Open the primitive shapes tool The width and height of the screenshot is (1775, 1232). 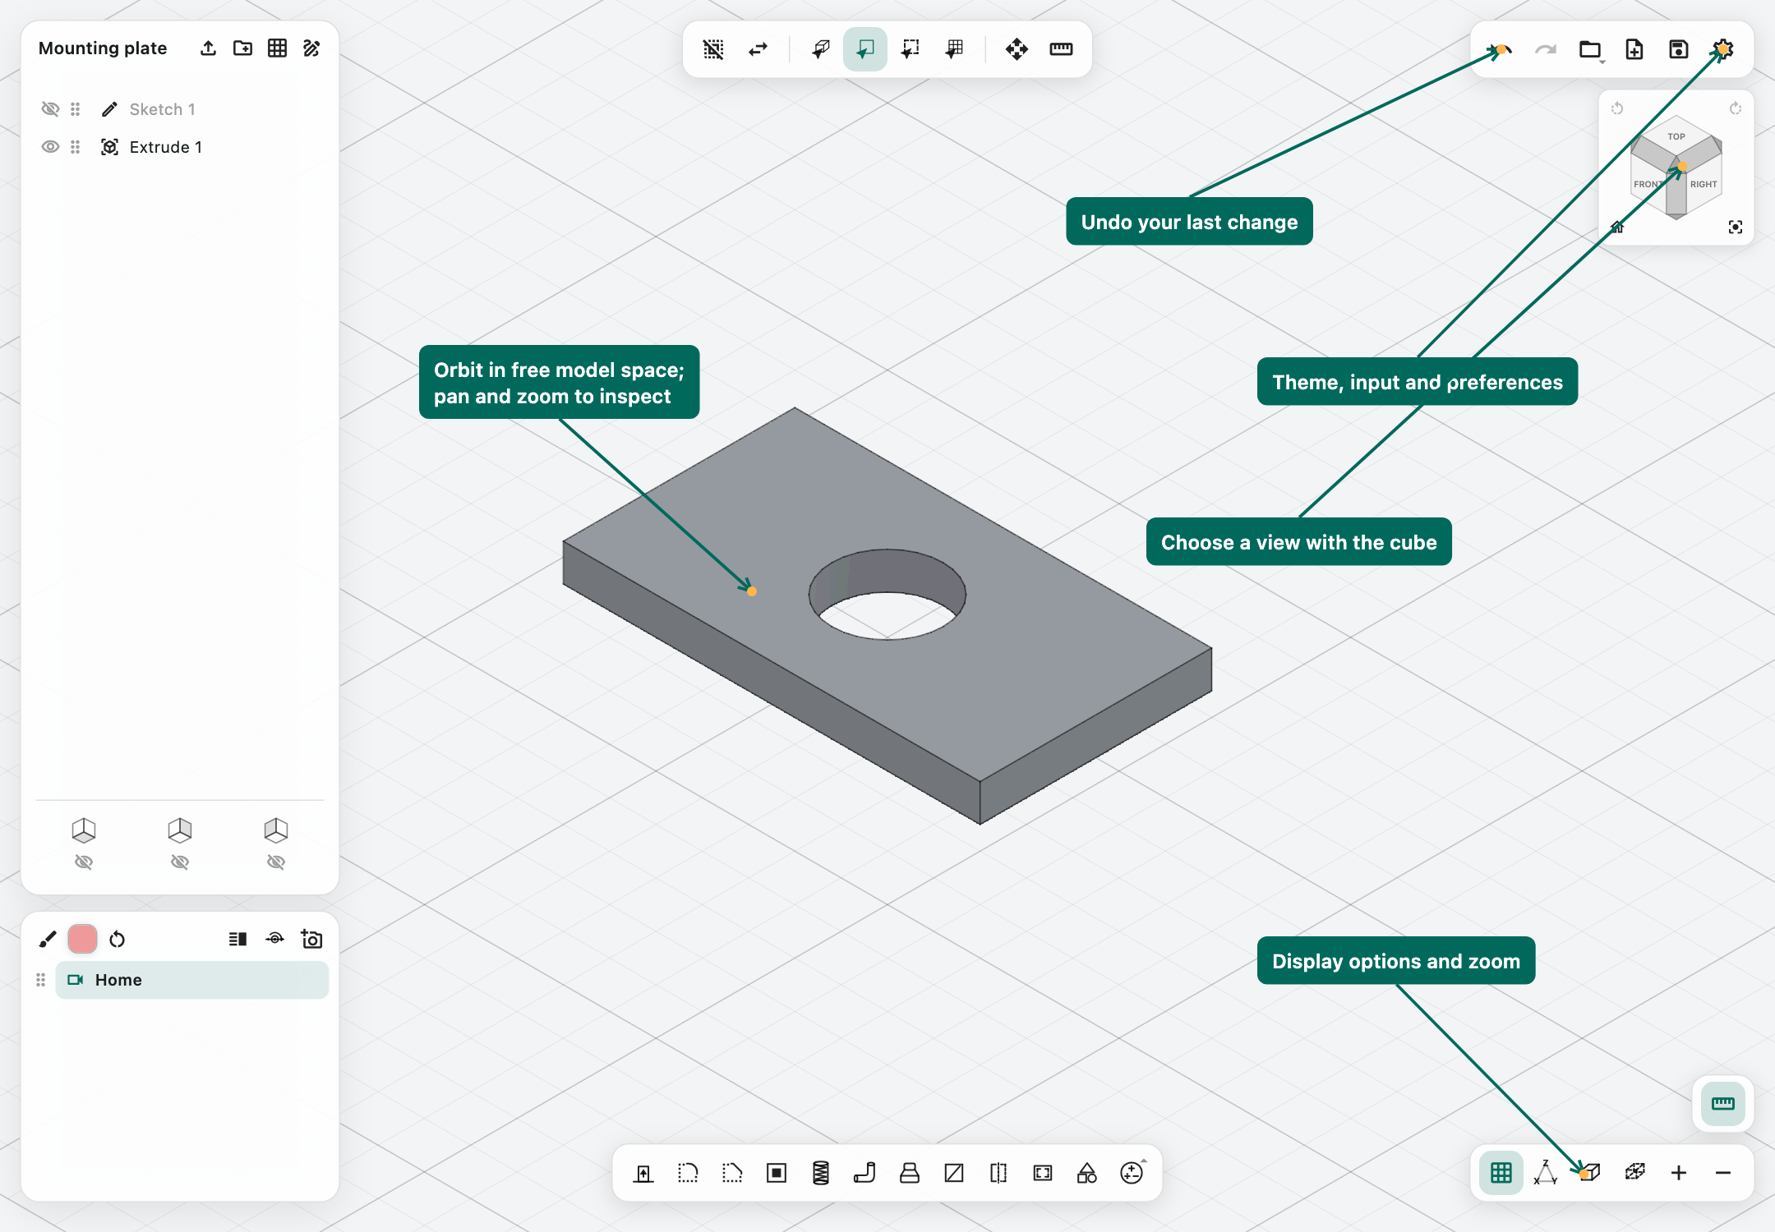(1087, 1173)
